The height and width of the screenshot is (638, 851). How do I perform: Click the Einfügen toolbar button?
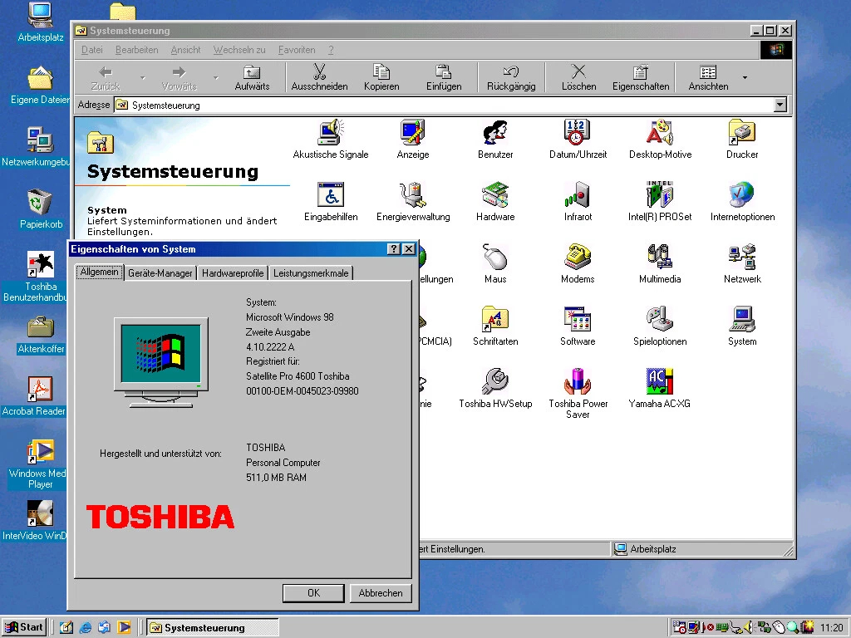pyautogui.click(x=444, y=77)
